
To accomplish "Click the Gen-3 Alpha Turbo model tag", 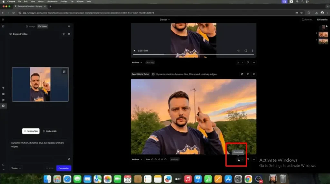I will click(141, 74).
